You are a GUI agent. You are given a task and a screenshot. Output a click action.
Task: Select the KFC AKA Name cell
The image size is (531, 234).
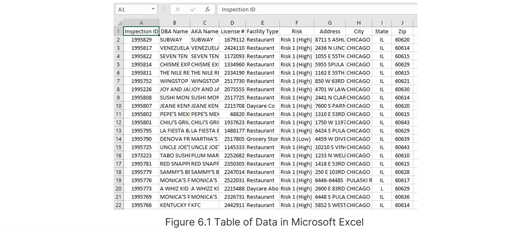(204, 205)
